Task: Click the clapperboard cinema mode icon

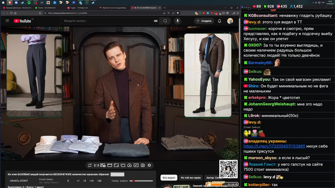Action: (110, 165)
